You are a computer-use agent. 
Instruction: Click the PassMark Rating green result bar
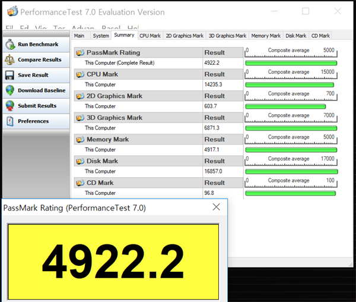(x=291, y=63)
